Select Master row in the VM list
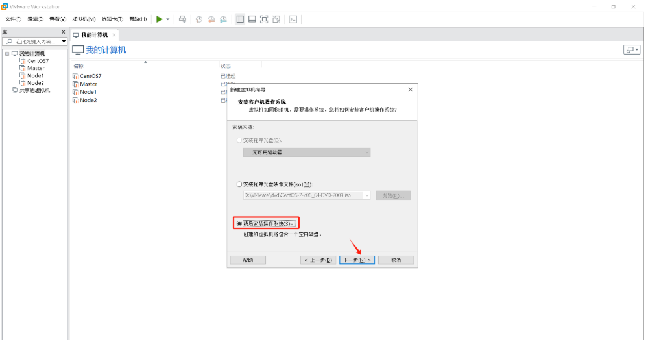Image resolution: width=646 pixels, height=340 pixels. (x=89, y=84)
